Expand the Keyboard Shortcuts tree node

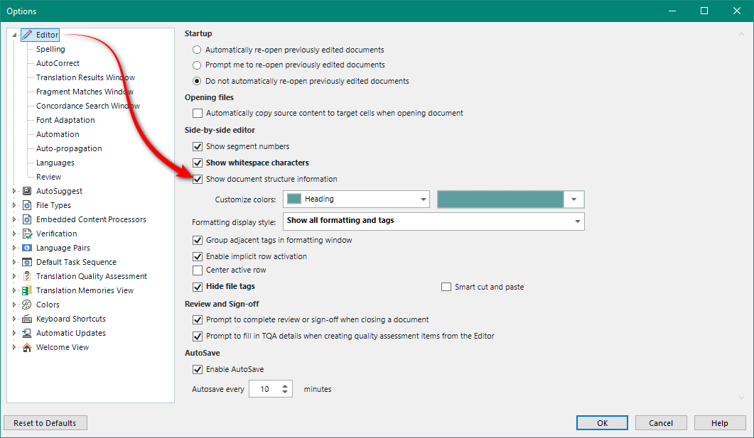pyautogui.click(x=14, y=319)
